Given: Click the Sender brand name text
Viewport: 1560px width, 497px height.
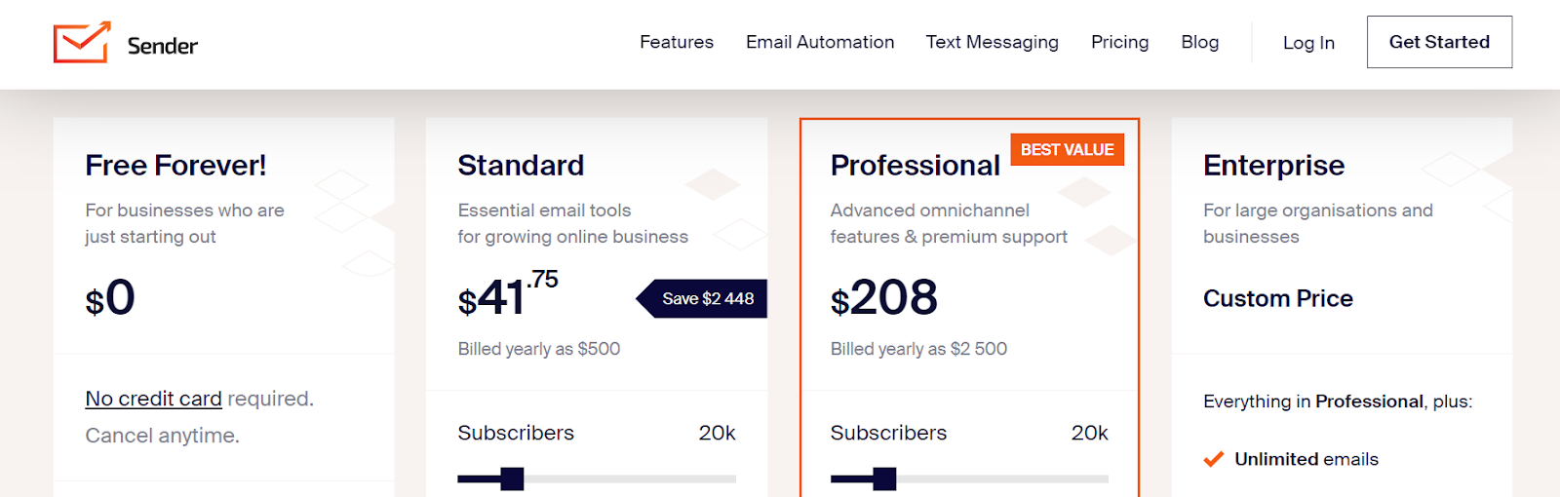Looking at the screenshot, I should click(162, 46).
